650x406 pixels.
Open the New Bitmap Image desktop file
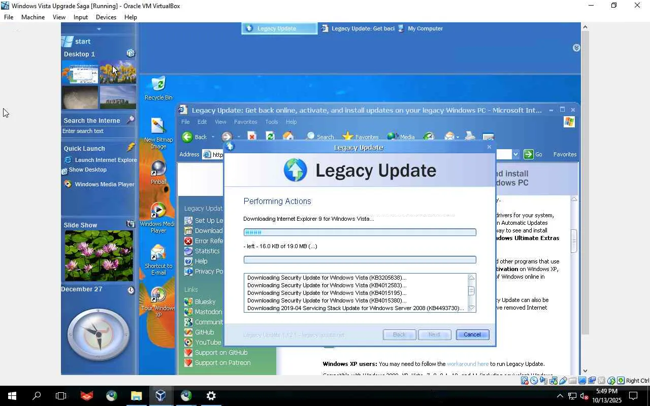pos(158,133)
